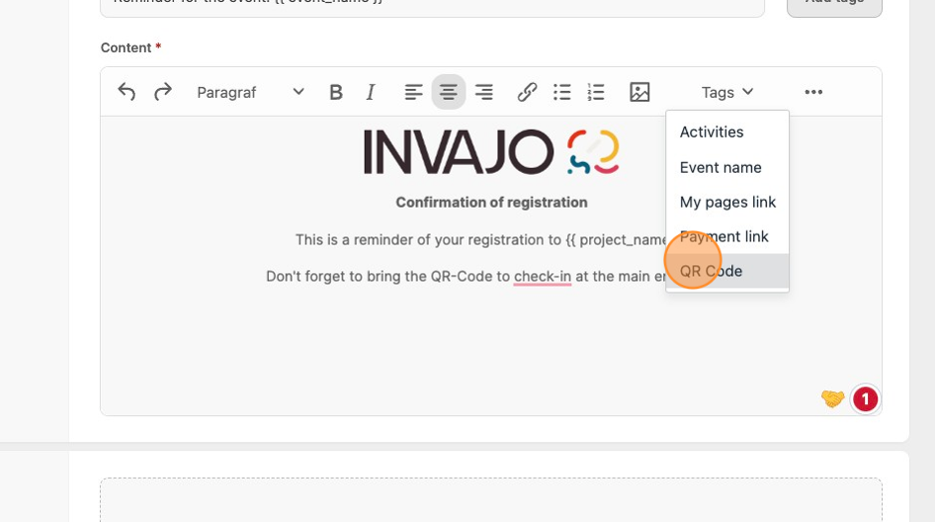This screenshot has height=522, width=935.
Task: Insert a hyperlink
Action: (527, 92)
